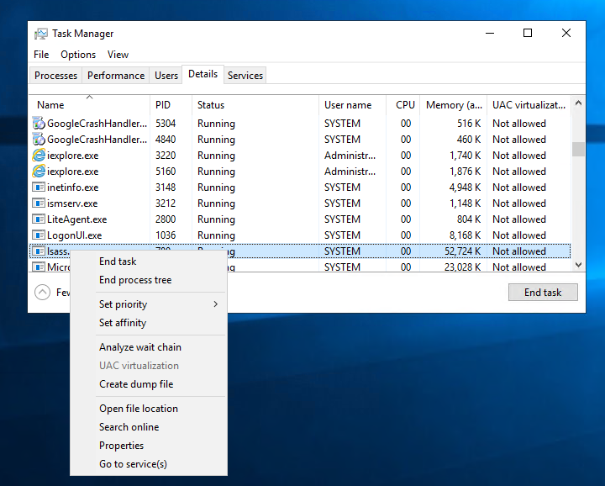Viewport: 605px width, 486px height.
Task: Click Open file location in context menu
Action: pyautogui.click(x=139, y=409)
